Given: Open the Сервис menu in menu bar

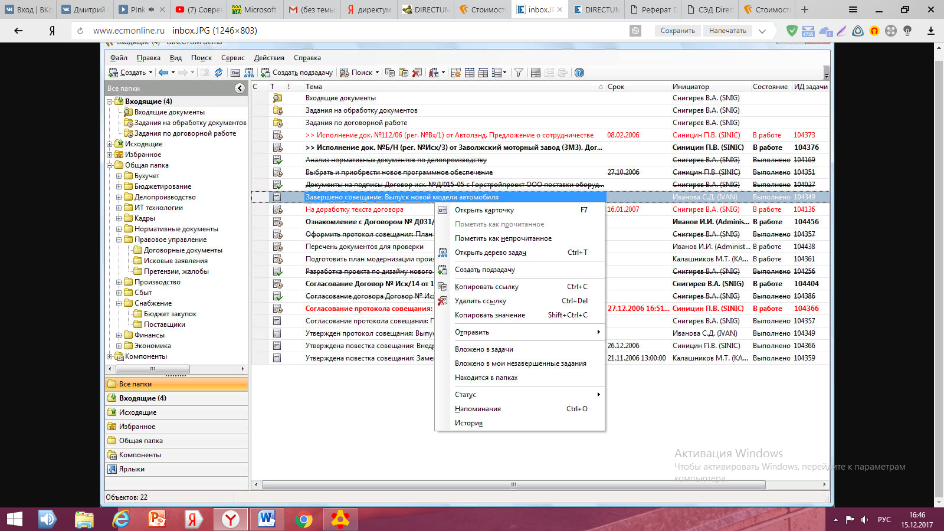Looking at the screenshot, I should pyautogui.click(x=232, y=58).
